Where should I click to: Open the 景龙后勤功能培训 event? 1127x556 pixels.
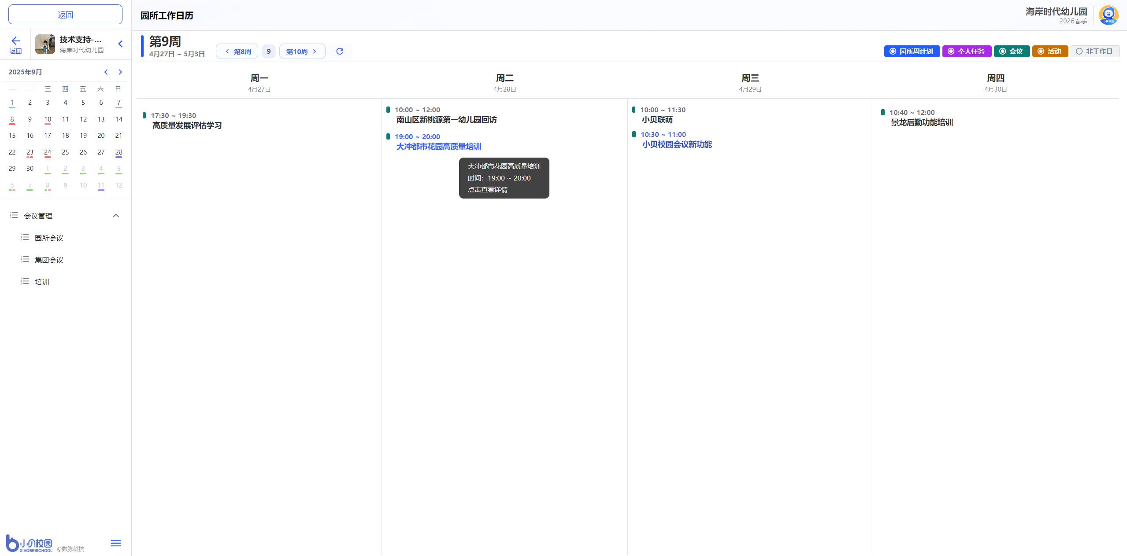922,123
